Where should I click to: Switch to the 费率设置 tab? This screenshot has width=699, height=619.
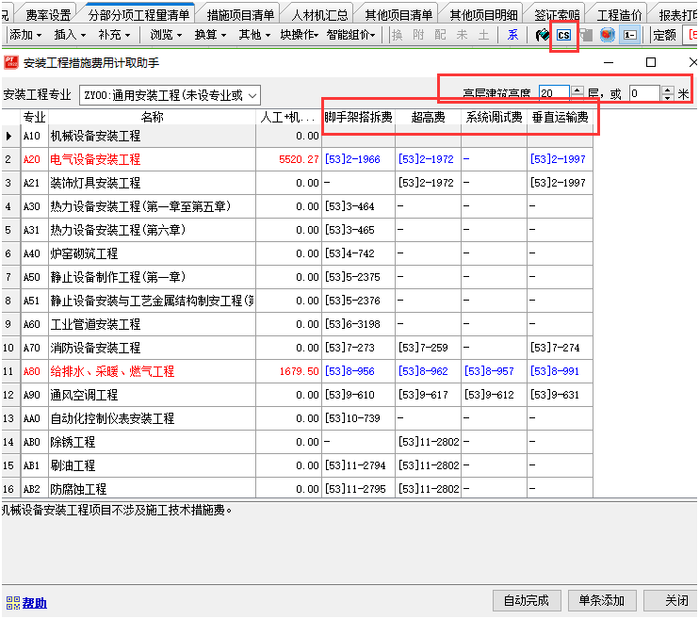coord(48,15)
